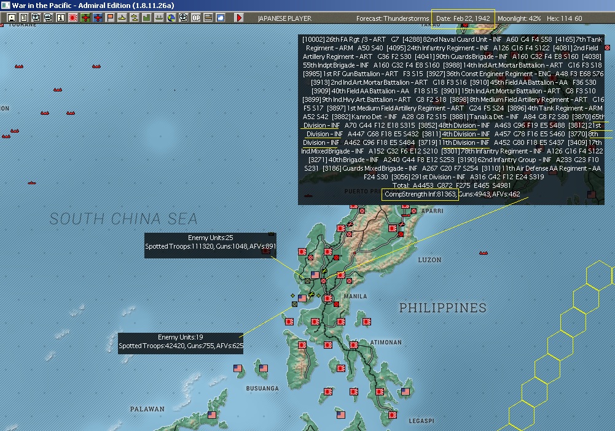Click the ATIMONAN city label
Viewport: 615px width, 431px height.
pos(386,342)
